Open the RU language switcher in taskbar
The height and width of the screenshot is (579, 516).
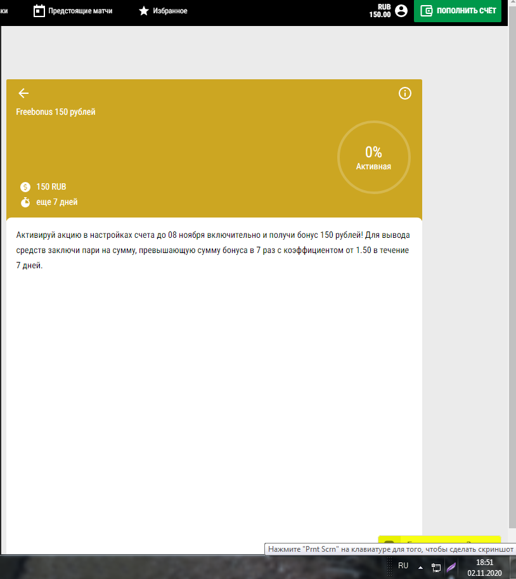tap(403, 565)
